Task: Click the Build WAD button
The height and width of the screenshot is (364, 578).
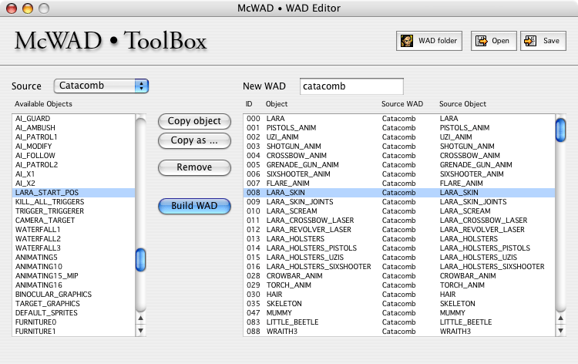Action: click(x=194, y=206)
